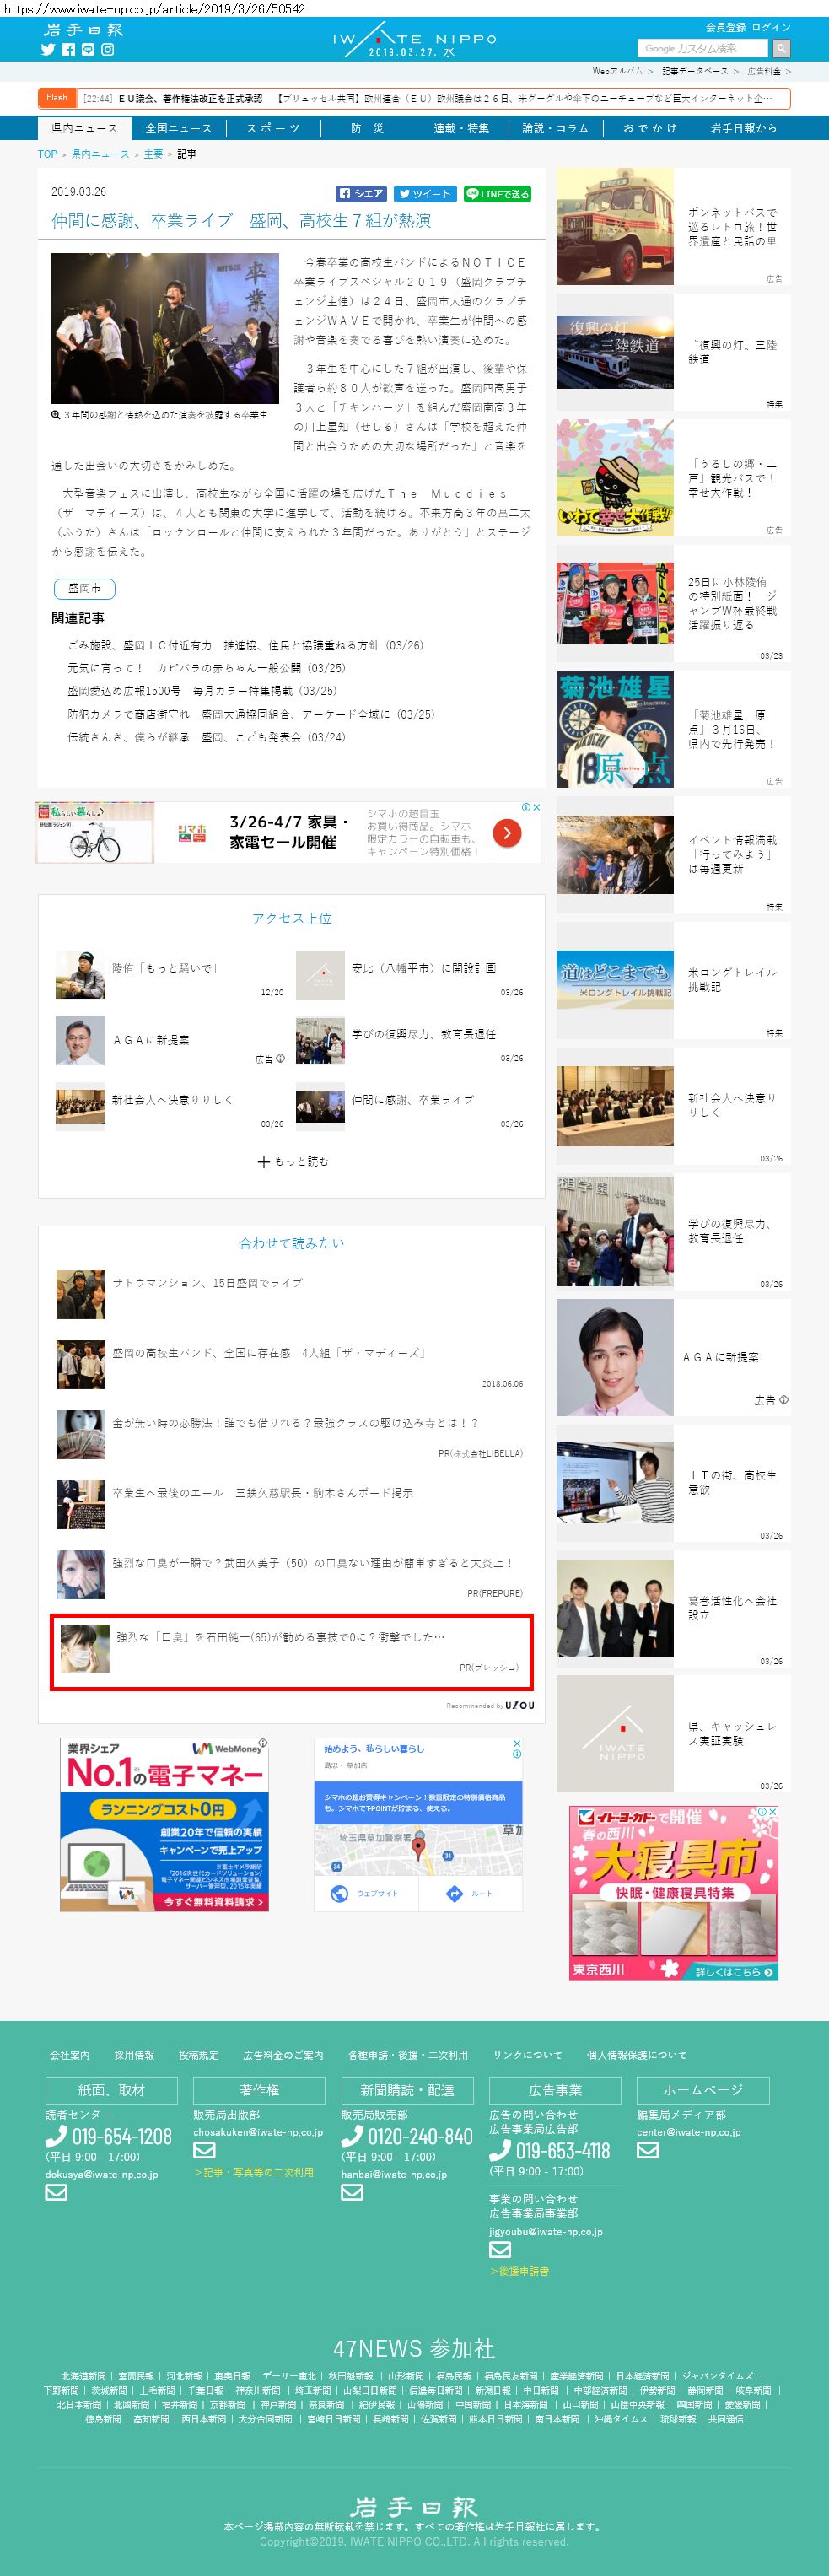Select the 県内ニュース navigation tab
The width and height of the screenshot is (829, 2576).
tap(84, 128)
